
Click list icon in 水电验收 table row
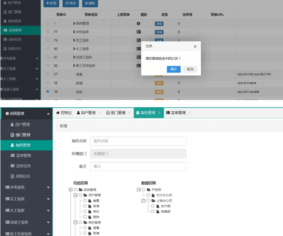[139, 32]
